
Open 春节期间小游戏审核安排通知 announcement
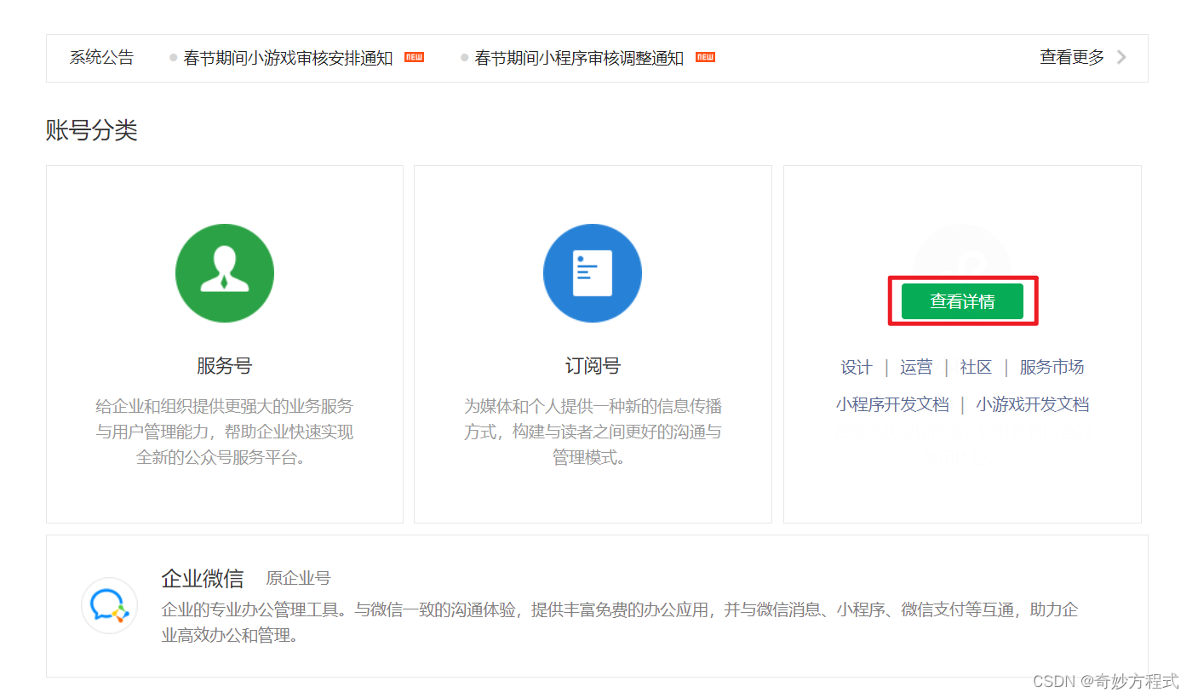click(x=288, y=58)
